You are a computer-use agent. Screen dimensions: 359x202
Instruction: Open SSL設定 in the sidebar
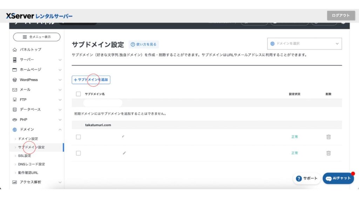click(x=25, y=156)
